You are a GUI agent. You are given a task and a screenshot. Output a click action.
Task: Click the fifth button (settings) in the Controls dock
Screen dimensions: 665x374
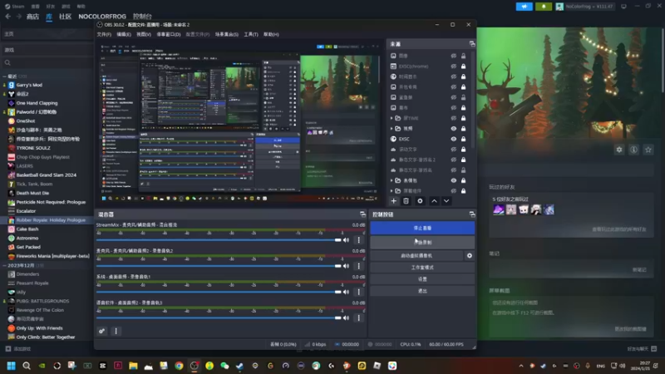422,279
